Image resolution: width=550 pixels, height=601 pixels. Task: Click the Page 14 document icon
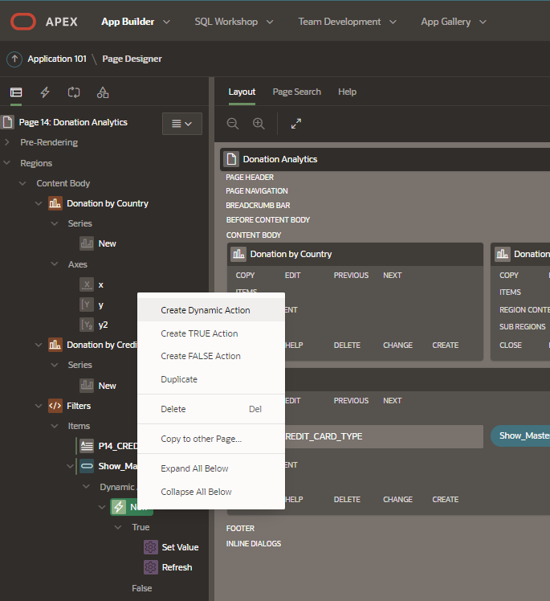tap(8, 122)
